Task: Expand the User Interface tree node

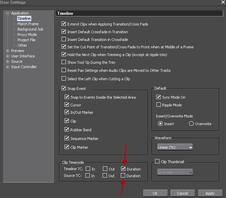Action: coord(8,56)
